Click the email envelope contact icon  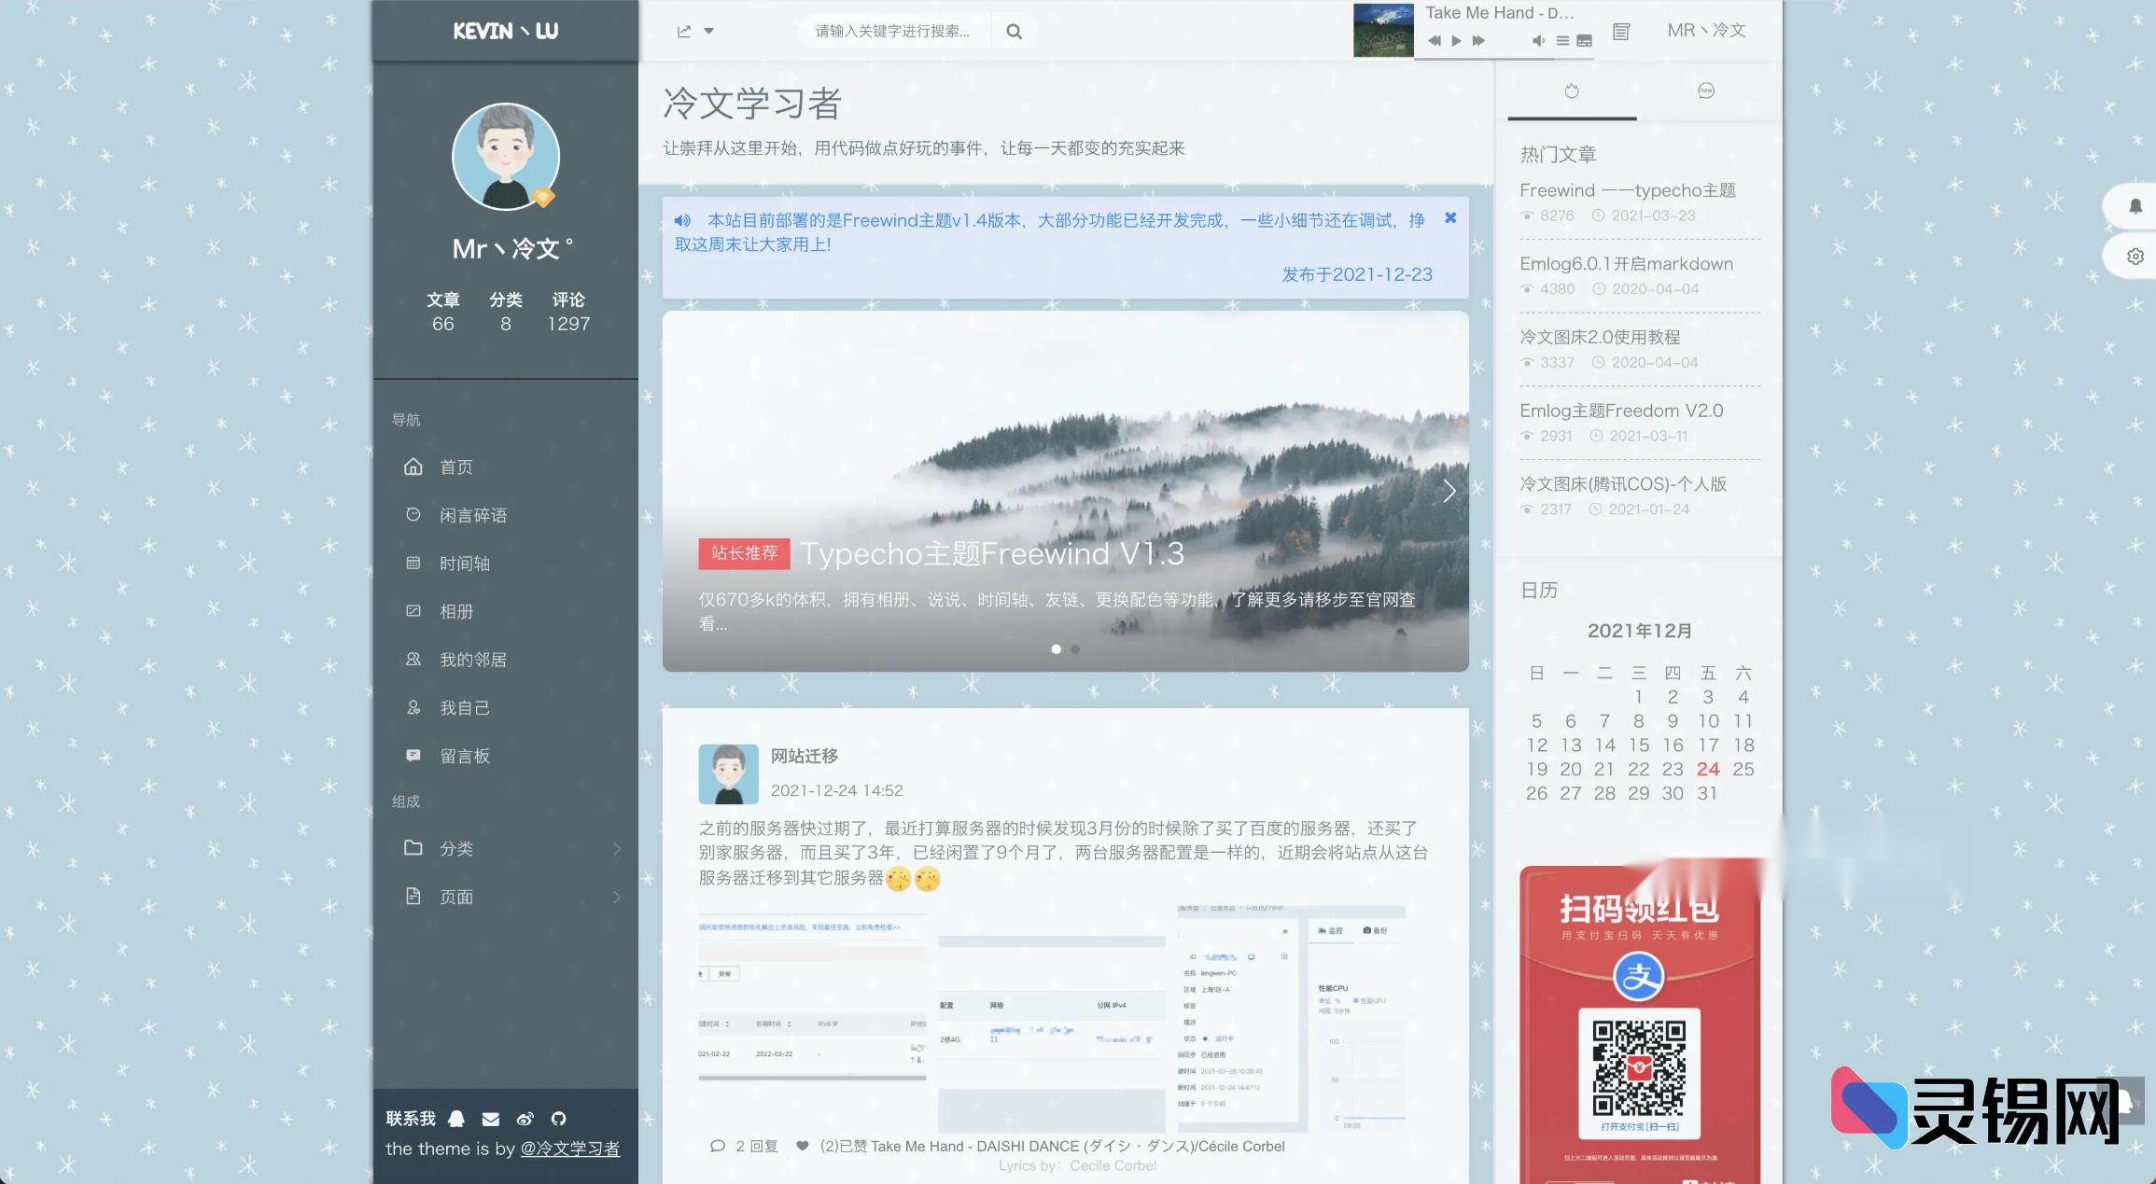[x=491, y=1119]
